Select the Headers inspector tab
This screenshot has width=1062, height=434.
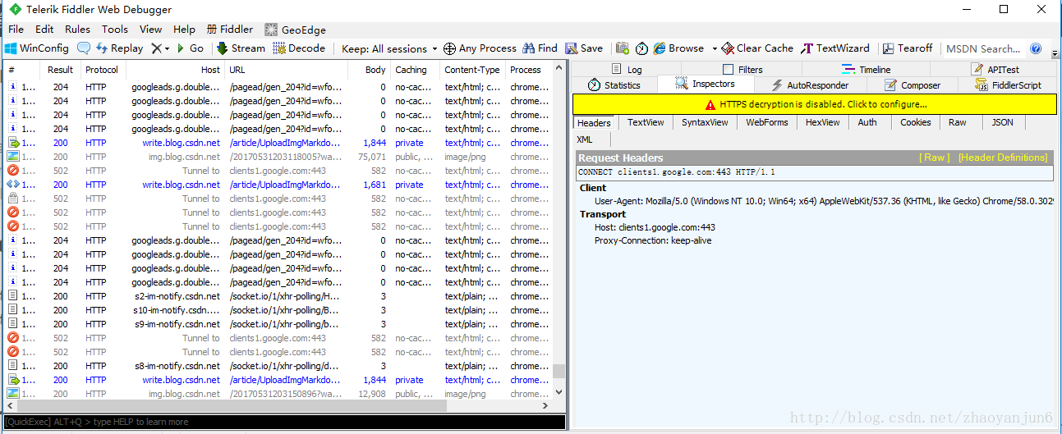click(x=594, y=122)
